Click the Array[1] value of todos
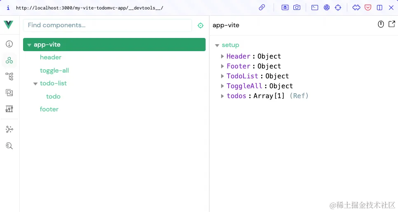 point(269,96)
